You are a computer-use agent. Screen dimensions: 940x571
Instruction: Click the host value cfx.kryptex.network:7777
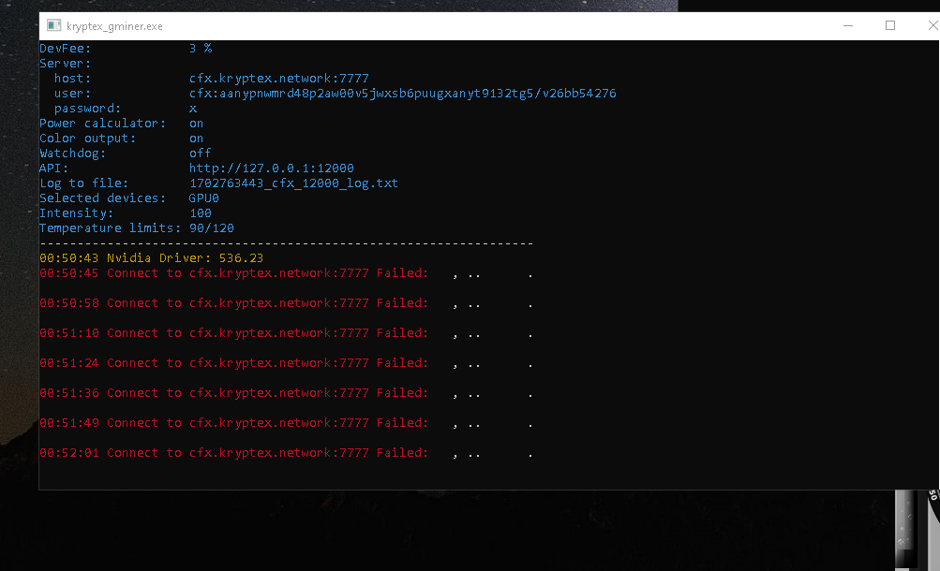(278, 79)
